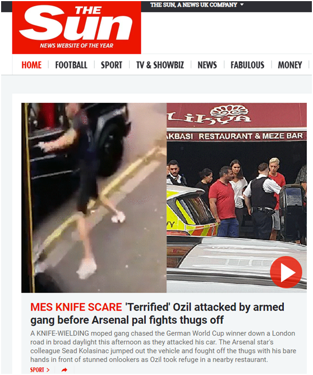This screenshot has height=375, width=313.
Task: Switch to the NEWS section
Action: coord(207,65)
